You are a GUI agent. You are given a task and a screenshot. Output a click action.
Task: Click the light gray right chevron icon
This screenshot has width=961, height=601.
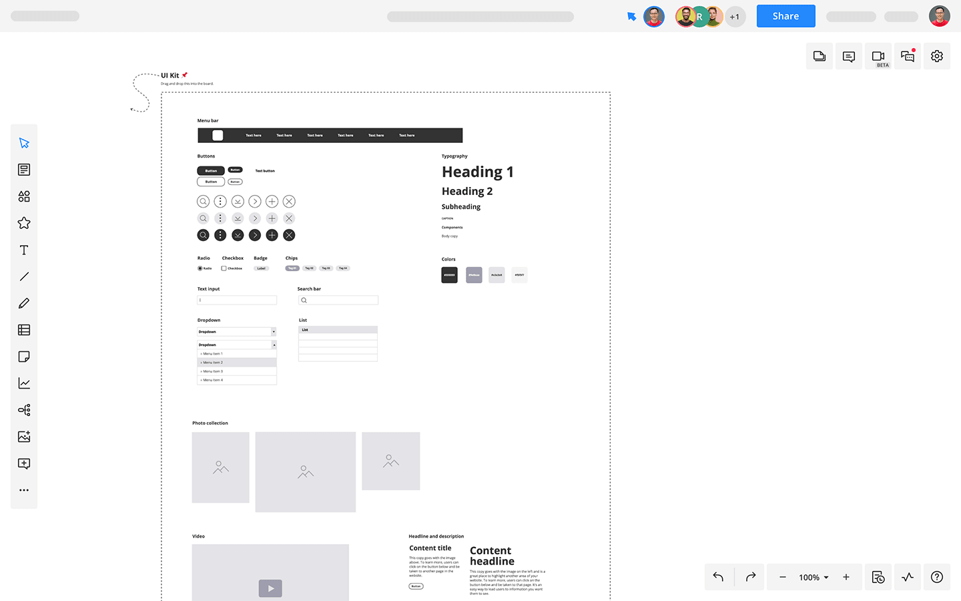pos(255,218)
